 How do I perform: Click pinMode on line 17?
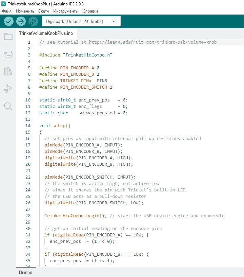click(x=54, y=145)
